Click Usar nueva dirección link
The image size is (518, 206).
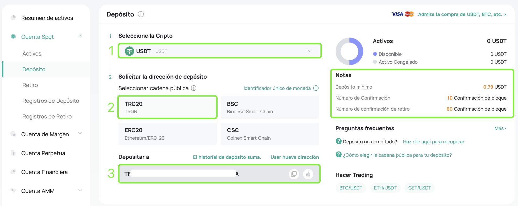[295, 157]
